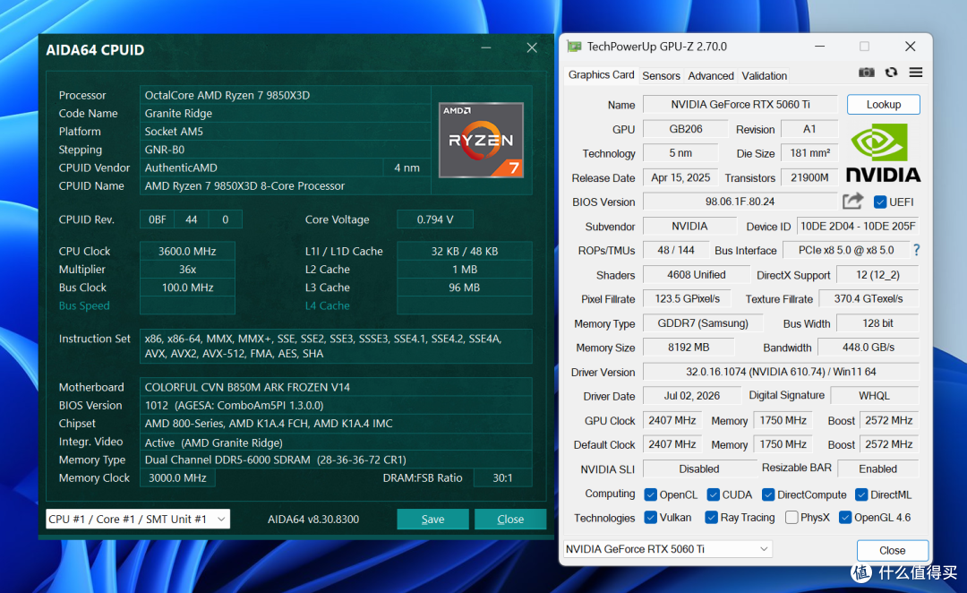The image size is (967, 593).
Task: Toggle the DirectML checkbox
Action: 861,494
